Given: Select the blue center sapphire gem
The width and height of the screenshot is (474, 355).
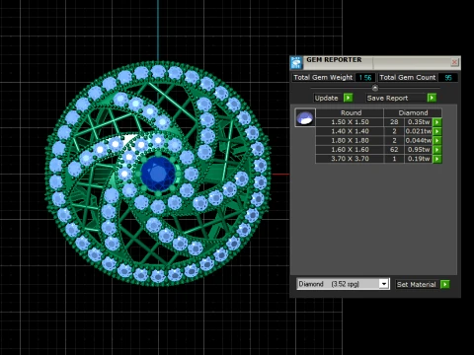Looking at the screenshot, I should 158,174.
